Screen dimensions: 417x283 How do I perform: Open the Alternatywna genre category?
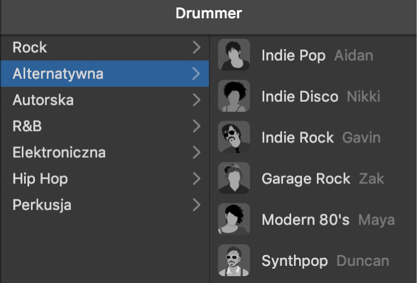(x=105, y=74)
